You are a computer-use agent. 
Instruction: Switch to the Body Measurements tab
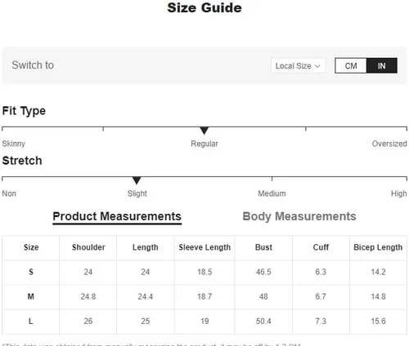(x=299, y=216)
